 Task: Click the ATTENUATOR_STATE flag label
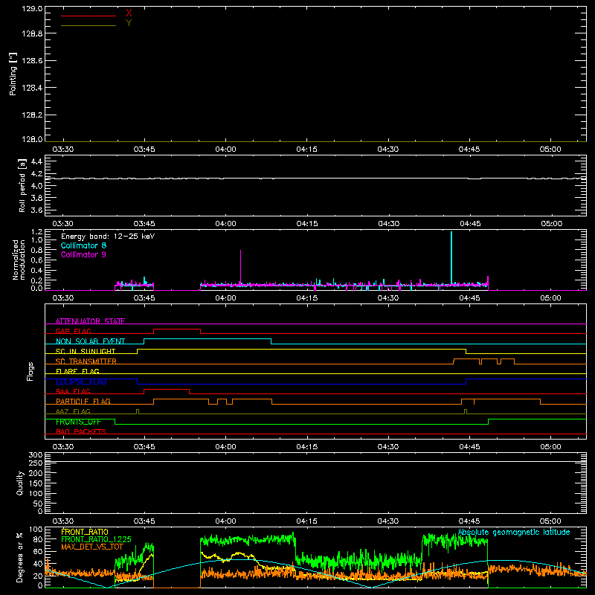point(90,321)
